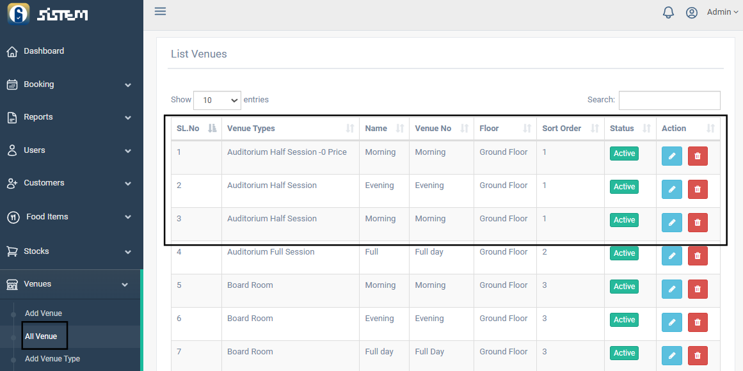Image resolution: width=743 pixels, height=371 pixels.
Task: Edit venue row 1 pencil button
Action: point(672,156)
